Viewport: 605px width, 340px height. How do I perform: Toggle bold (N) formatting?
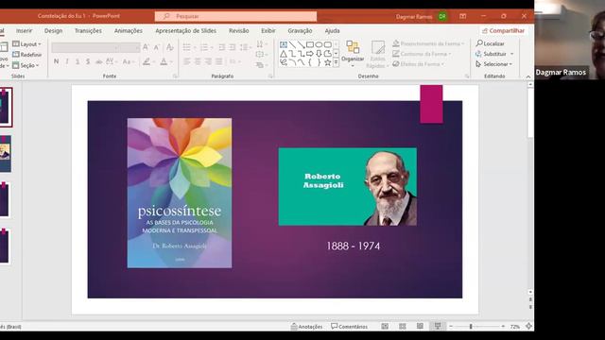tap(57, 61)
